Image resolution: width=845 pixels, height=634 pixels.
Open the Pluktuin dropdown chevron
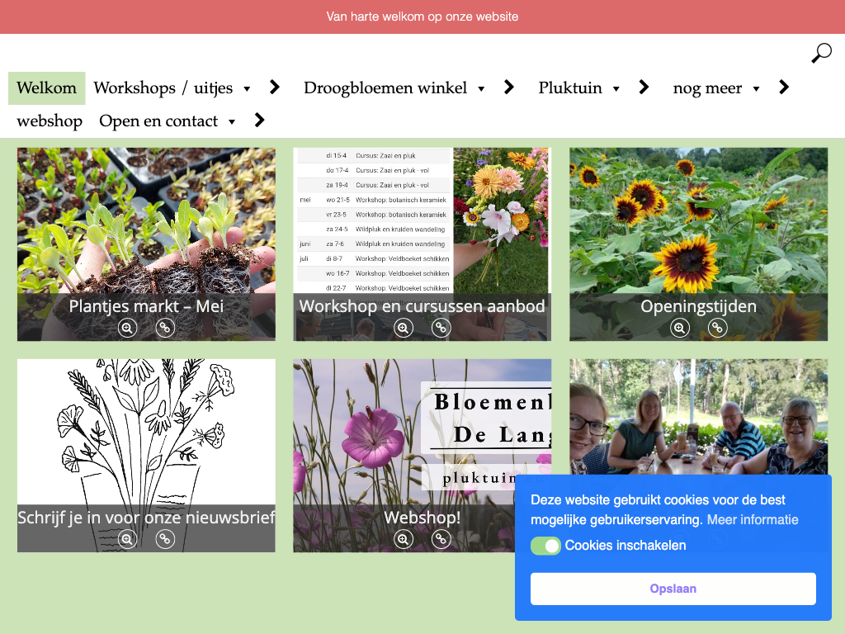[x=644, y=88]
